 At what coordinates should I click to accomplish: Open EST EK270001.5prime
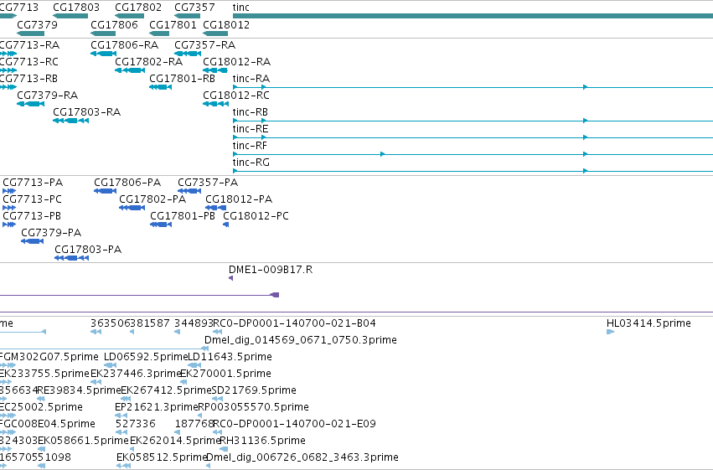click(225, 374)
